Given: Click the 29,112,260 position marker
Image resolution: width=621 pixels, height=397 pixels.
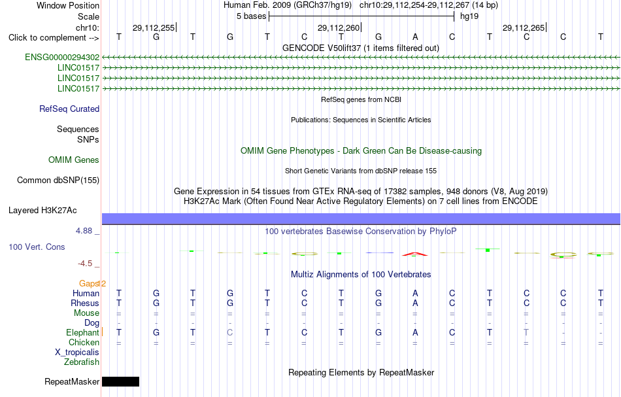Looking at the screenshot, I should 339,28.
